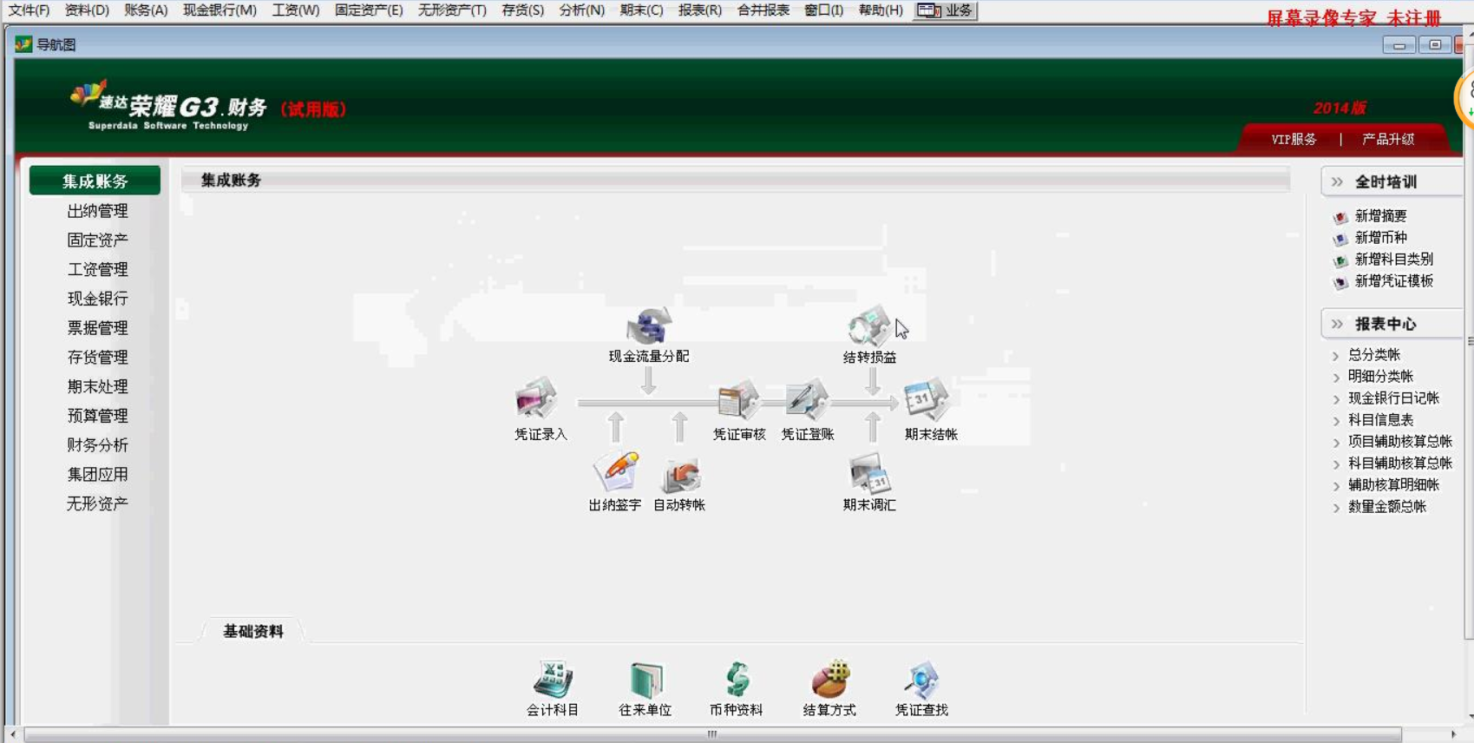Open the 往来单位 icon

point(645,680)
